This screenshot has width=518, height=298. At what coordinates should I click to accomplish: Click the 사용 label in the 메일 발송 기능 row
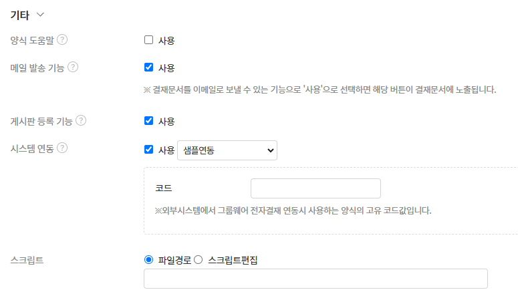(166, 67)
